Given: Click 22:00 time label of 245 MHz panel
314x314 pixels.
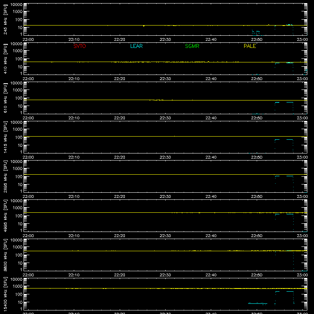Looking at the screenshot, I should coord(28,40).
